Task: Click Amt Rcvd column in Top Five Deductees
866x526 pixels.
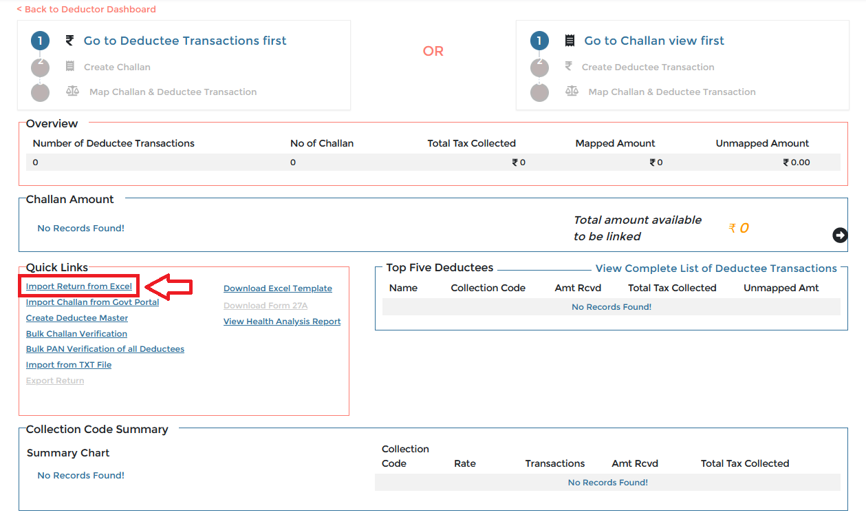Action: pyautogui.click(x=578, y=288)
